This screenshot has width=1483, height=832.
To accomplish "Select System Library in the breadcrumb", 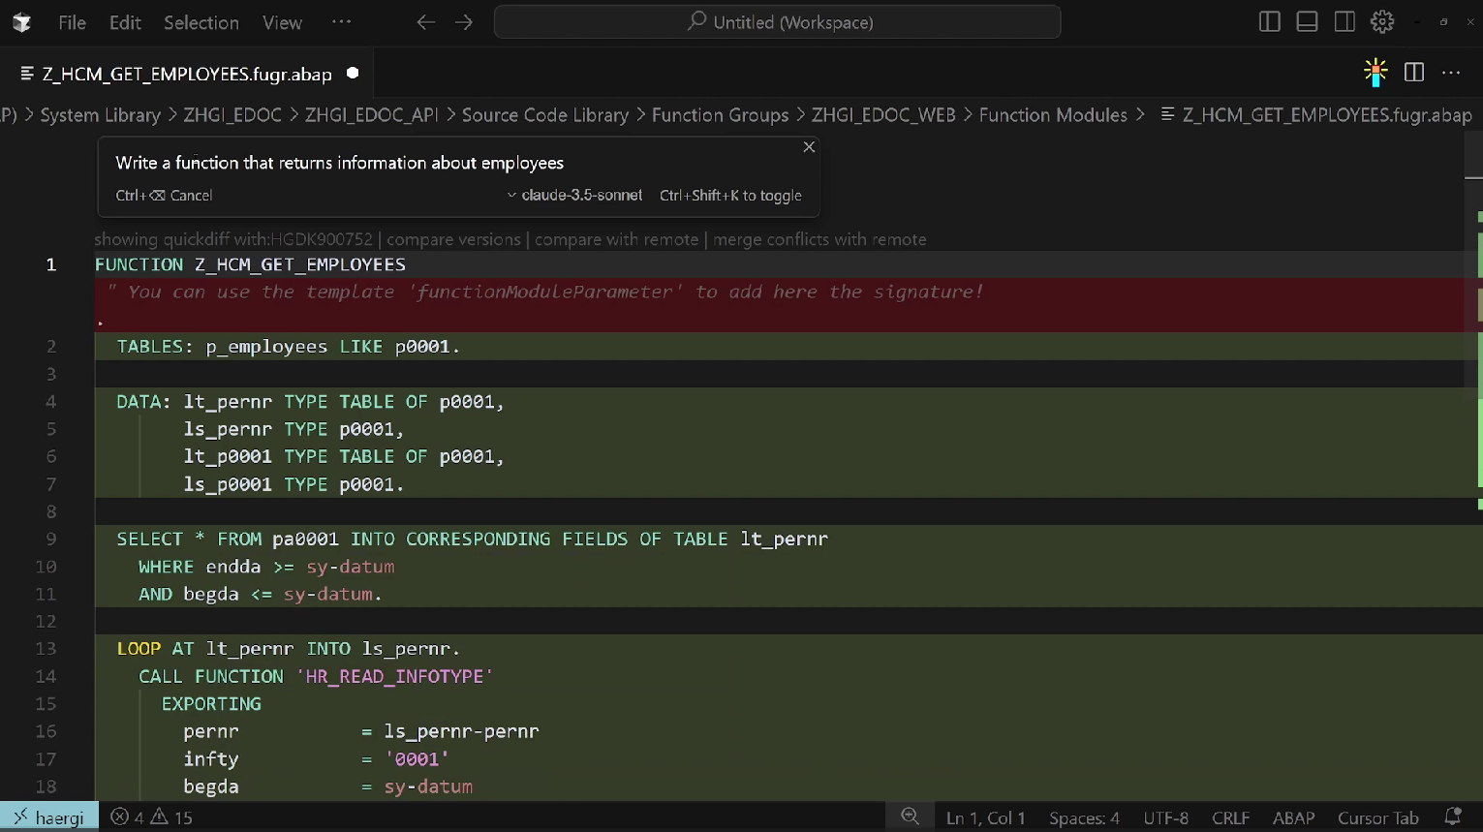I will tap(101, 115).
